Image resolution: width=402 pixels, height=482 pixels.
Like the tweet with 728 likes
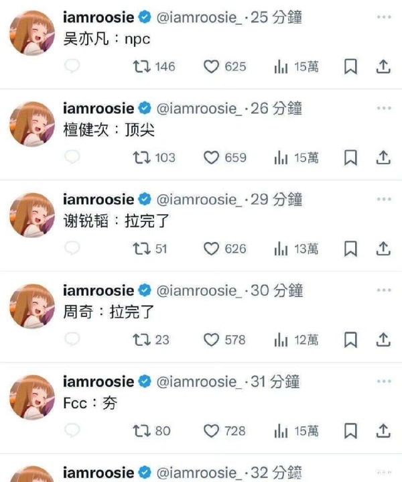[x=224, y=430]
